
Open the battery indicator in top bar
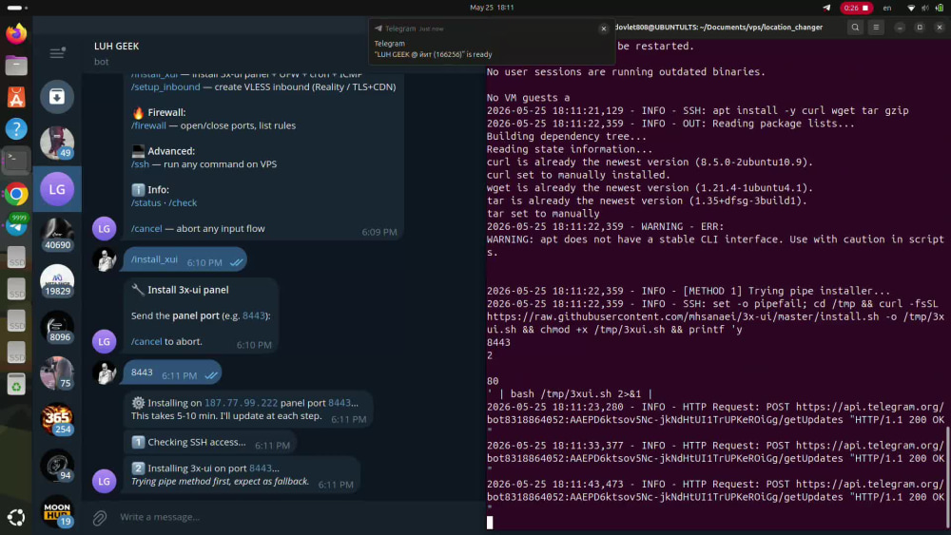point(940,8)
